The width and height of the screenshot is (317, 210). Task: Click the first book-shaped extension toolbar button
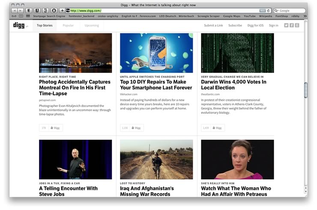tap(29, 11)
